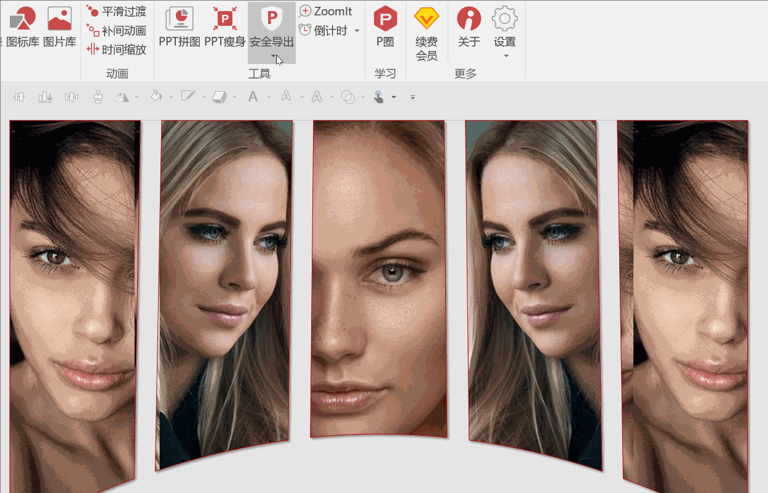Select the leftmost dark-haired portrait panel
Image resolution: width=768 pixels, height=493 pixels.
coord(74,306)
